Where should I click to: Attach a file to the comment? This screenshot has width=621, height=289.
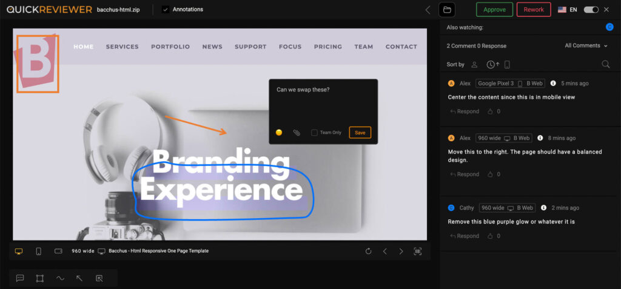click(x=297, y=133)
